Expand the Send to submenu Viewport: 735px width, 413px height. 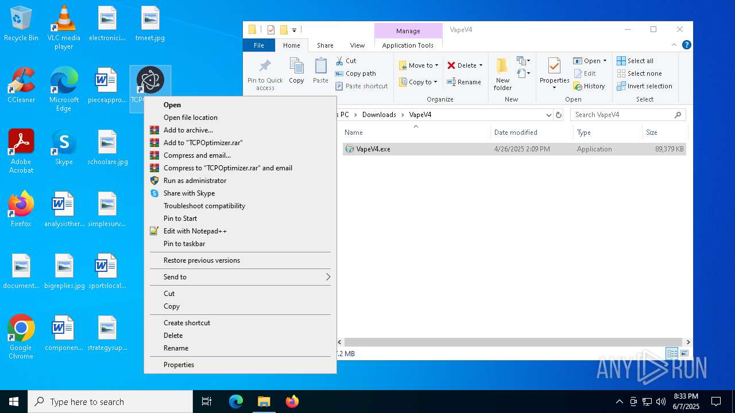(240, 277)
